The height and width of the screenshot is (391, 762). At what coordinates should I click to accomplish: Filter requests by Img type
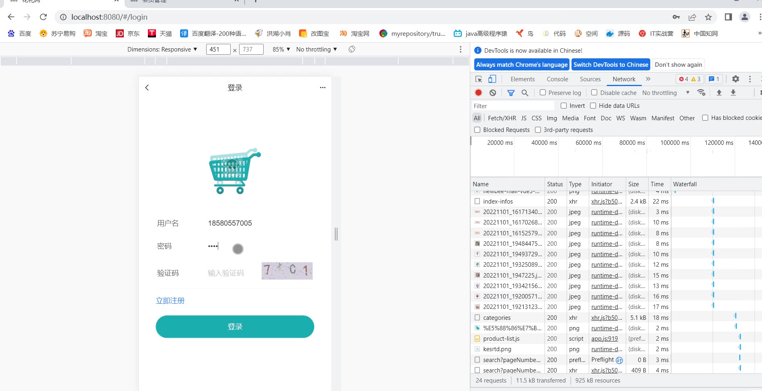coord(552,118)
